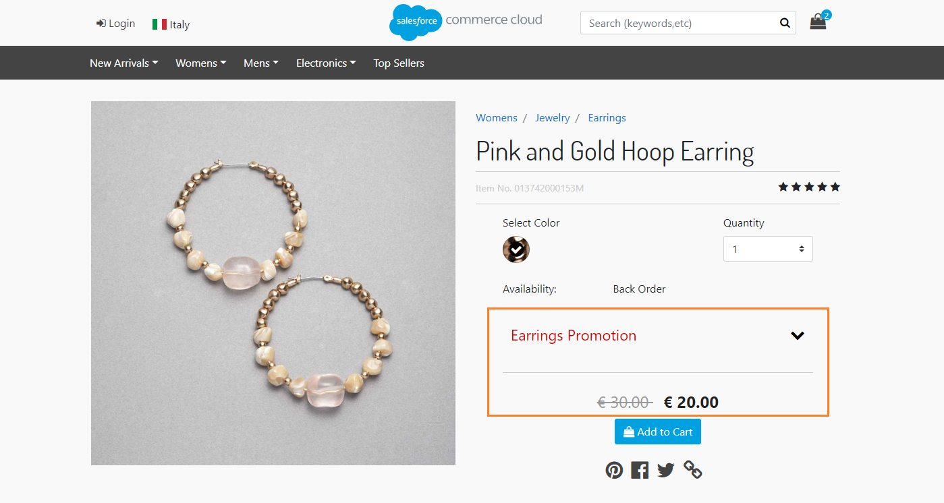This screenshot has width=944, height=503.
Task: Click the Login link
Action: [x=115, y=24]
